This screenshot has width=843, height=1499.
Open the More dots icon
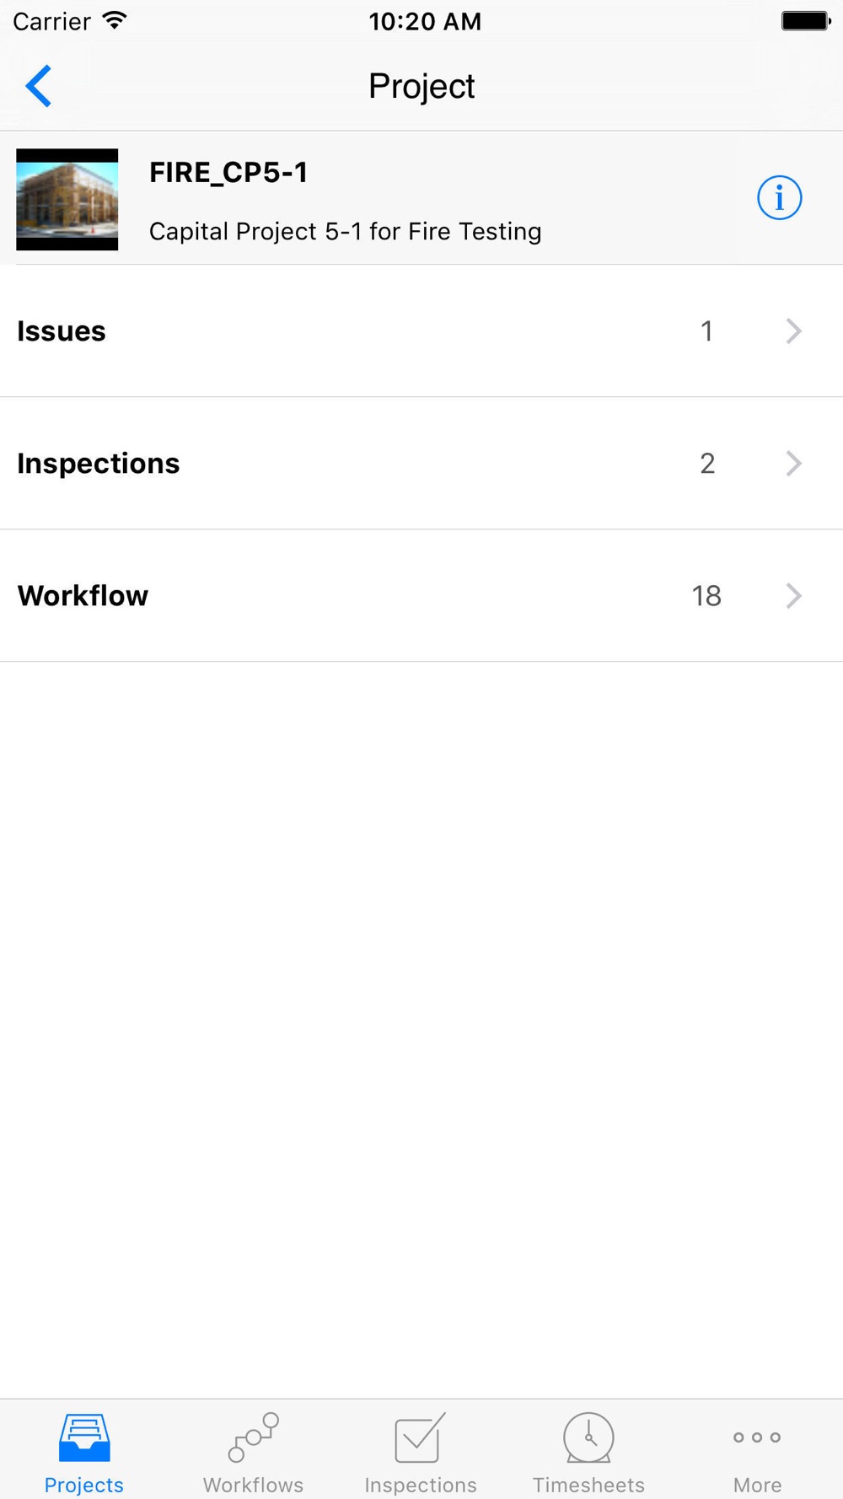(757, 1437)
